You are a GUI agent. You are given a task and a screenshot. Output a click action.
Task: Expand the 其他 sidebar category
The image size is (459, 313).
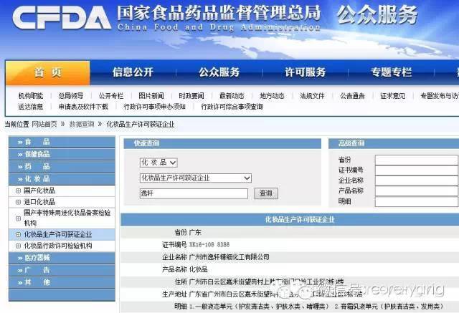(x=62, y=282)
